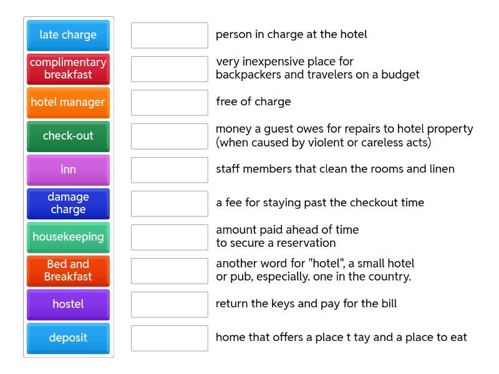Click box for 'fee for staying past checkout'

169,204
